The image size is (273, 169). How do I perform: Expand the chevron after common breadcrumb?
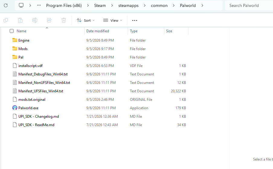click(174, 5)
